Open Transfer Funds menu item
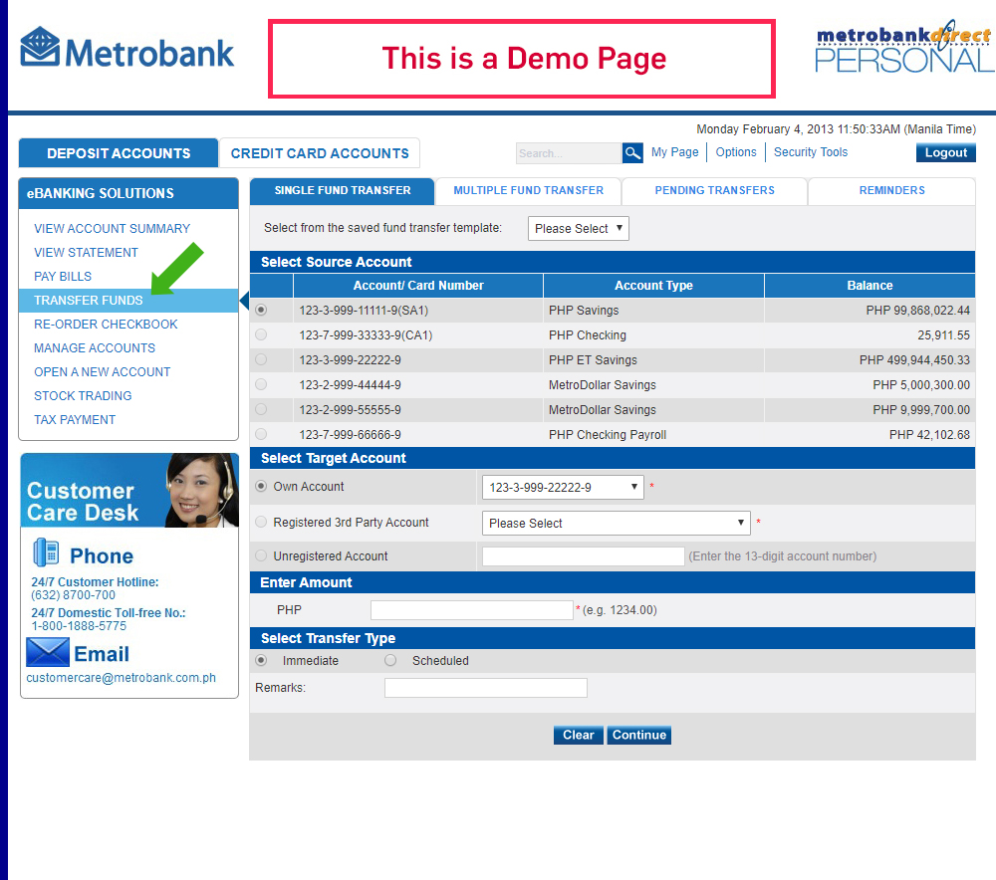This screenshot has height=880, width=996. tap(128, 301)
